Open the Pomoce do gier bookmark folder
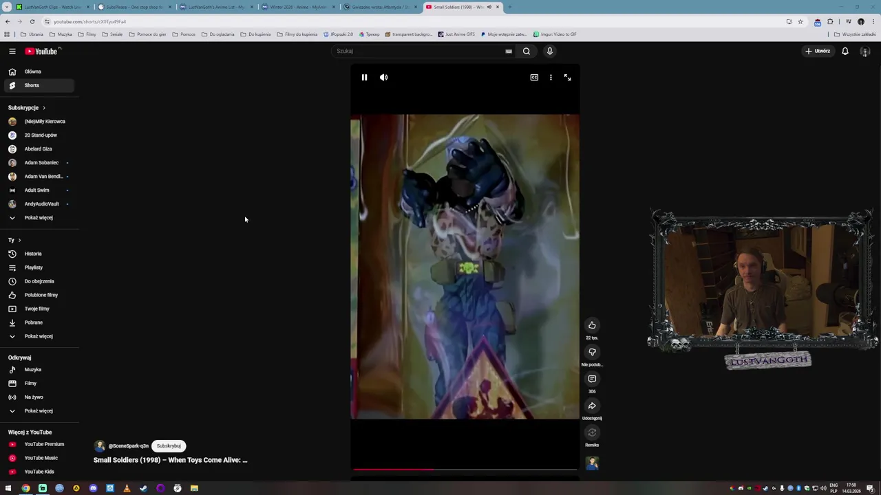This screenshot has height=495, width=881. 147,34
